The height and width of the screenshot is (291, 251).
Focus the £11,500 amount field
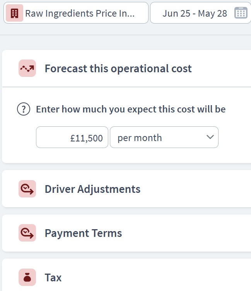pos(72,137)
